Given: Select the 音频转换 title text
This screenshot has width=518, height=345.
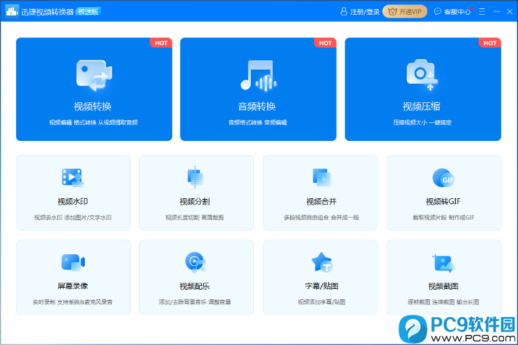Looking at the screenshot, I should point(256,106).
